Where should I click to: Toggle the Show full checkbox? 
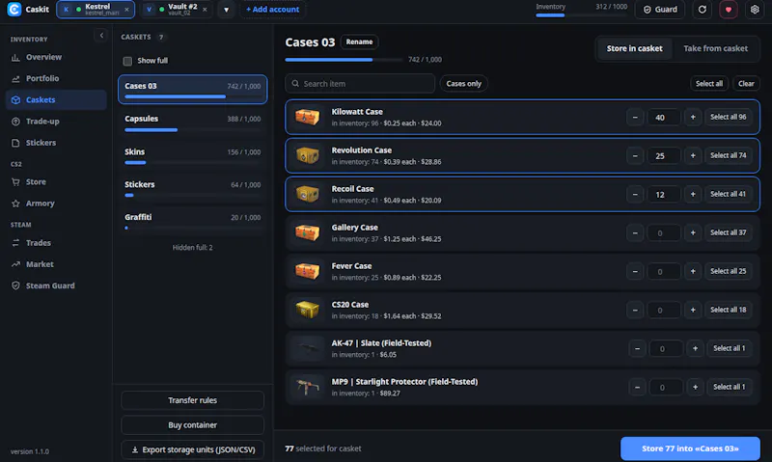point(127,61)
